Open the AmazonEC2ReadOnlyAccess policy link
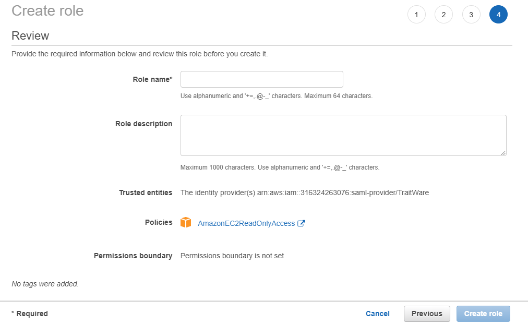This screenshot has height=325, width=528. point(246,223)
